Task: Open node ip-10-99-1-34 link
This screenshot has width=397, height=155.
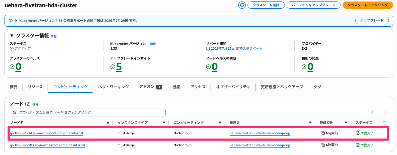Action: click(x=46, y=133)
